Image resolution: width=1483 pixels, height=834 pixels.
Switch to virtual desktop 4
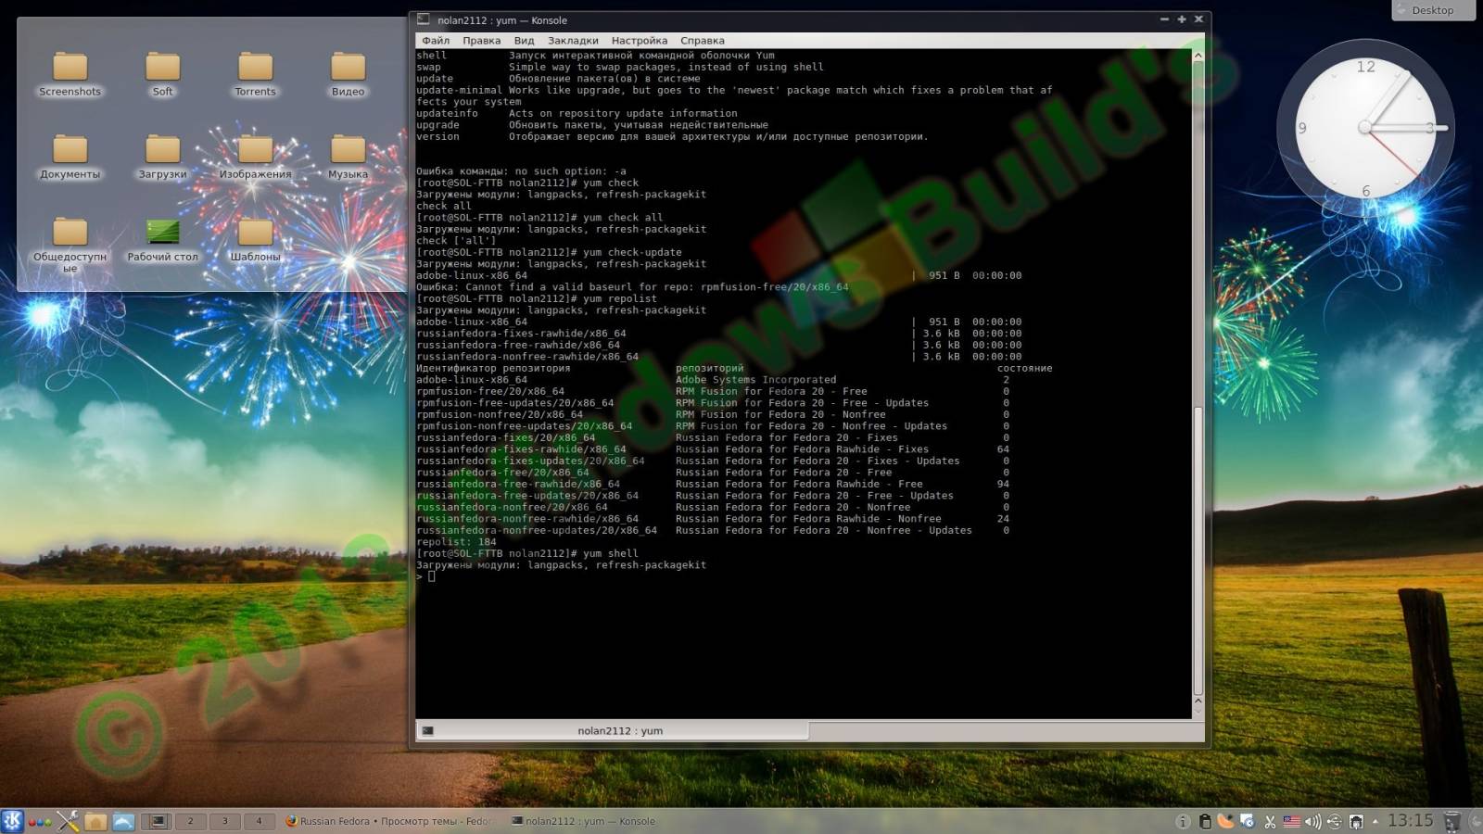(259, 821)
